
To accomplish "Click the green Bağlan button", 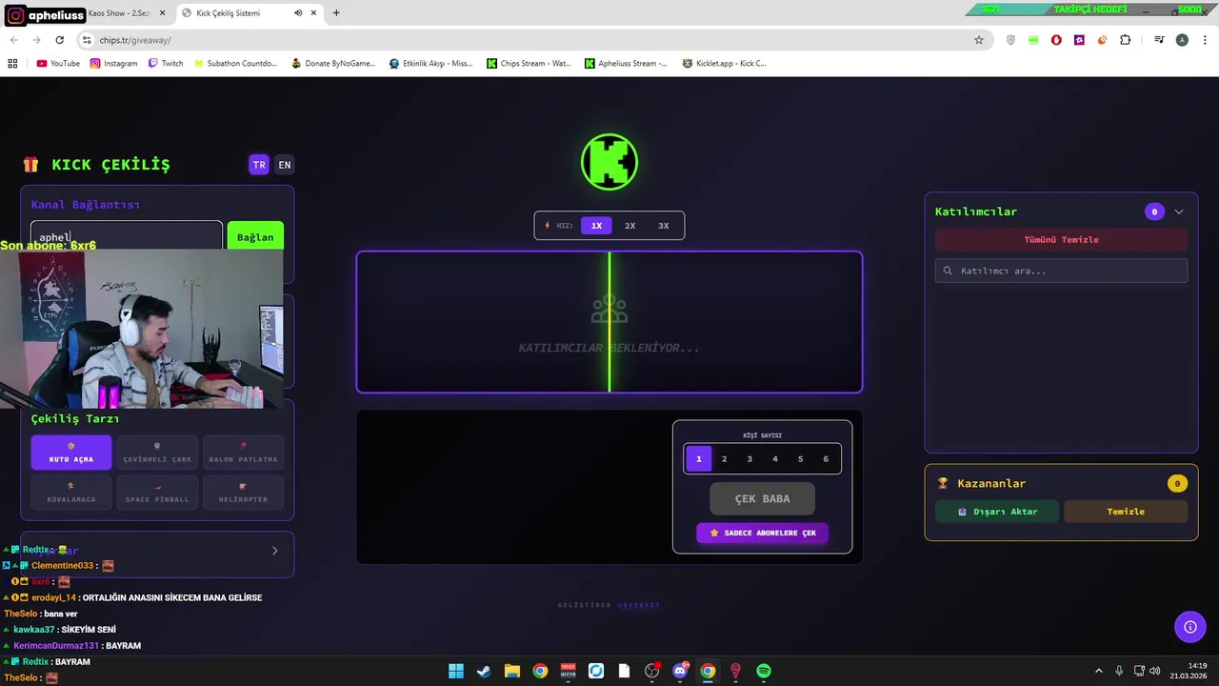I will 255,237.
